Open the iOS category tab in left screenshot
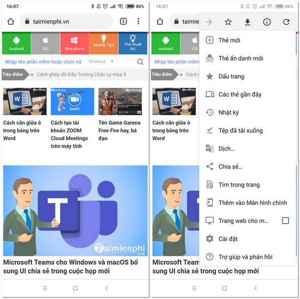 click(x=45, y=43)
